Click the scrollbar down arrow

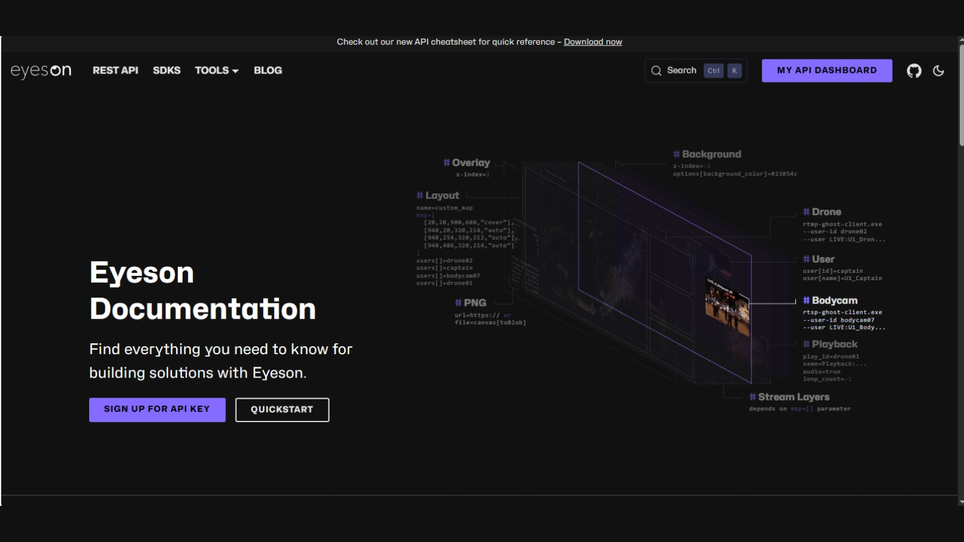(x=961, y=501)
